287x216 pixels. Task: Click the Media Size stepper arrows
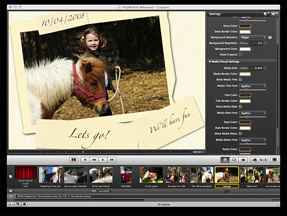tap(265, 68)
